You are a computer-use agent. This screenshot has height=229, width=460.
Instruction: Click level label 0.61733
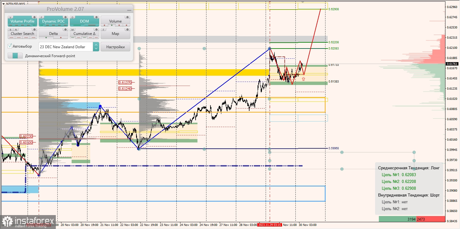(x=334, y=65)
